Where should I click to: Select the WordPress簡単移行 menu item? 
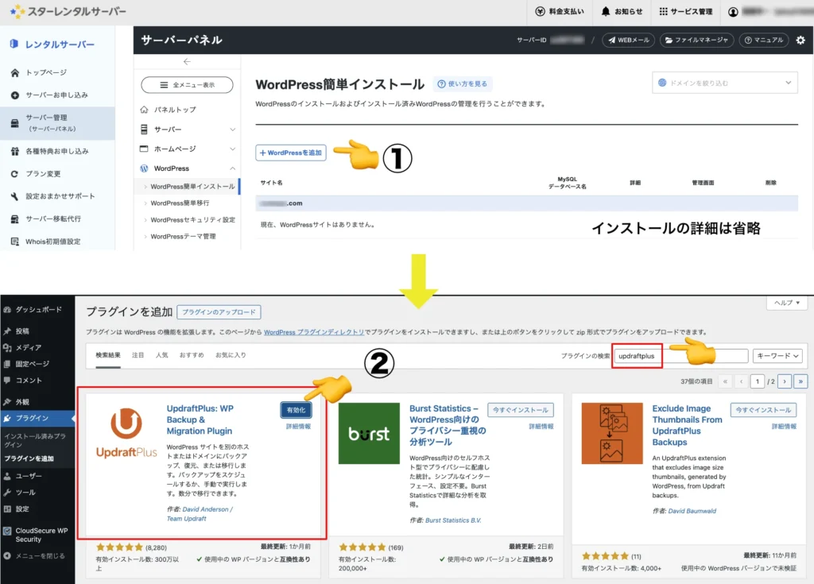(181, 201)
